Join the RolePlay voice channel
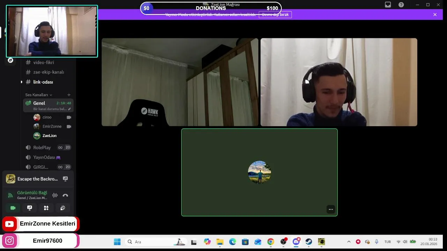 coord(48,147)
